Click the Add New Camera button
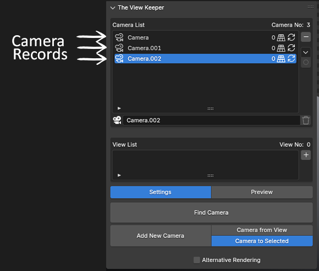Screen dimensions: 319x271 (x=161, y=236)
